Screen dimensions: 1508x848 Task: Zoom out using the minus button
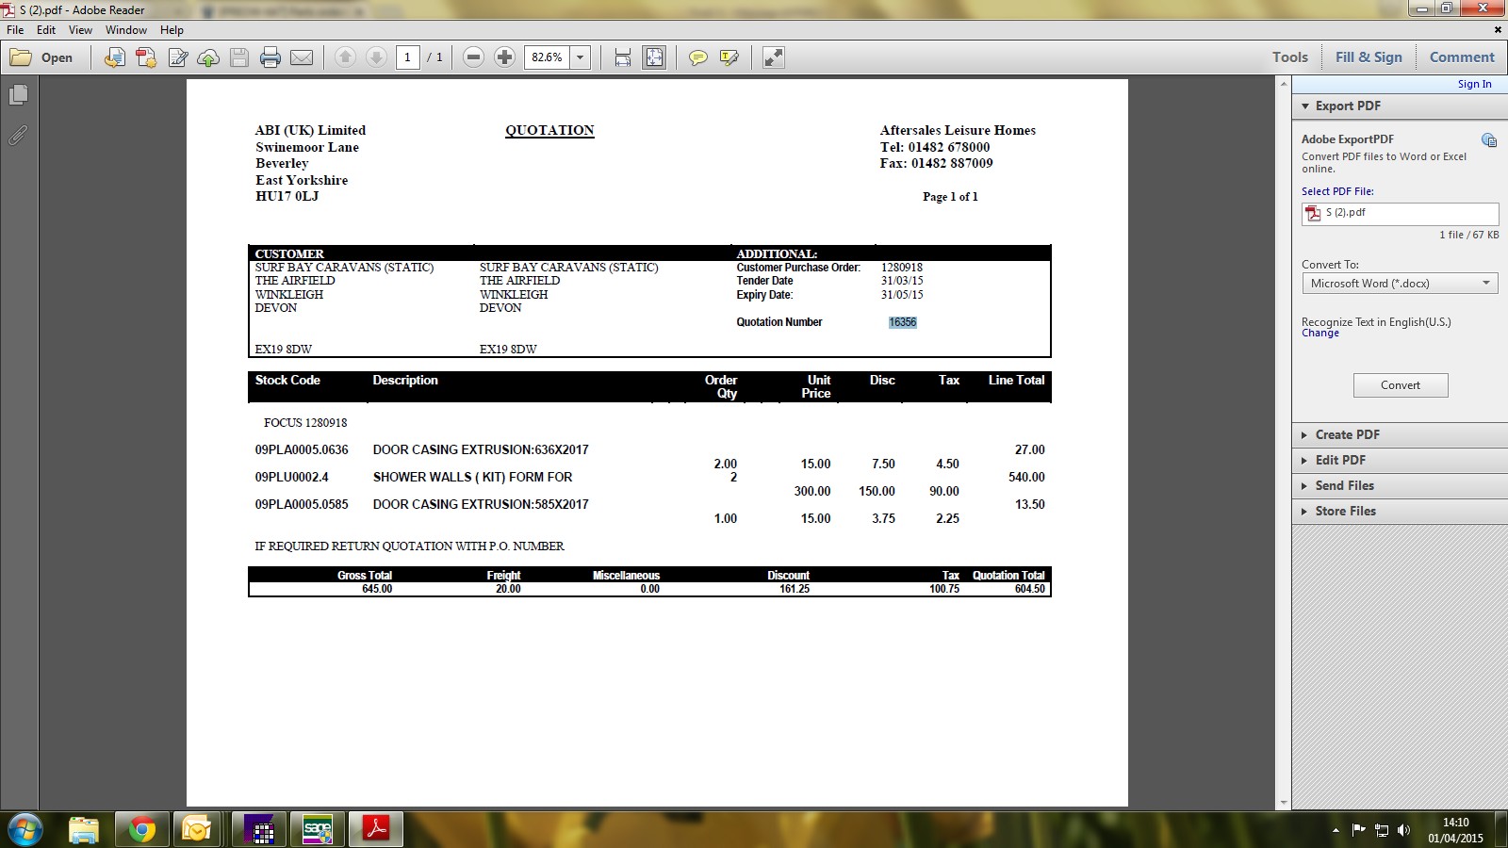click(474, 57)
